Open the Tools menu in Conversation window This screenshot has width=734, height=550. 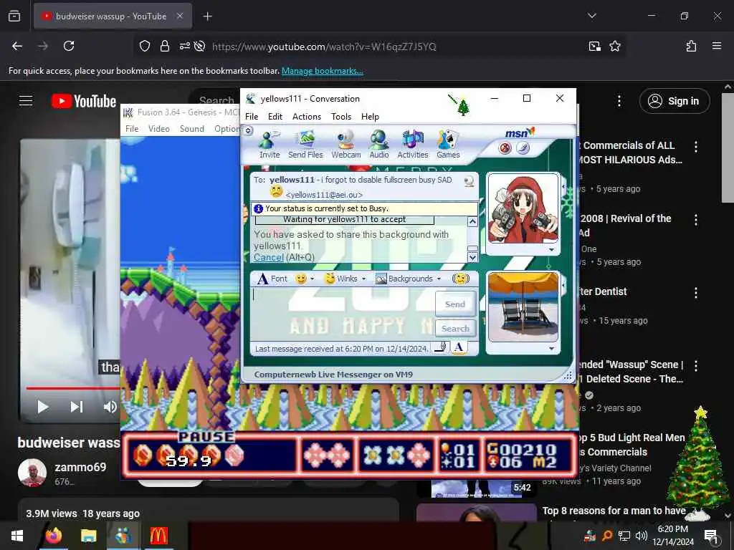pyautogui.click(x=340, y=117)
